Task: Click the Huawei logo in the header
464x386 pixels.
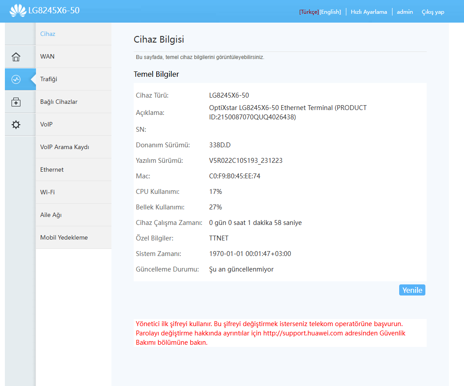Action: pyautogui.click(x=18, y=11)
